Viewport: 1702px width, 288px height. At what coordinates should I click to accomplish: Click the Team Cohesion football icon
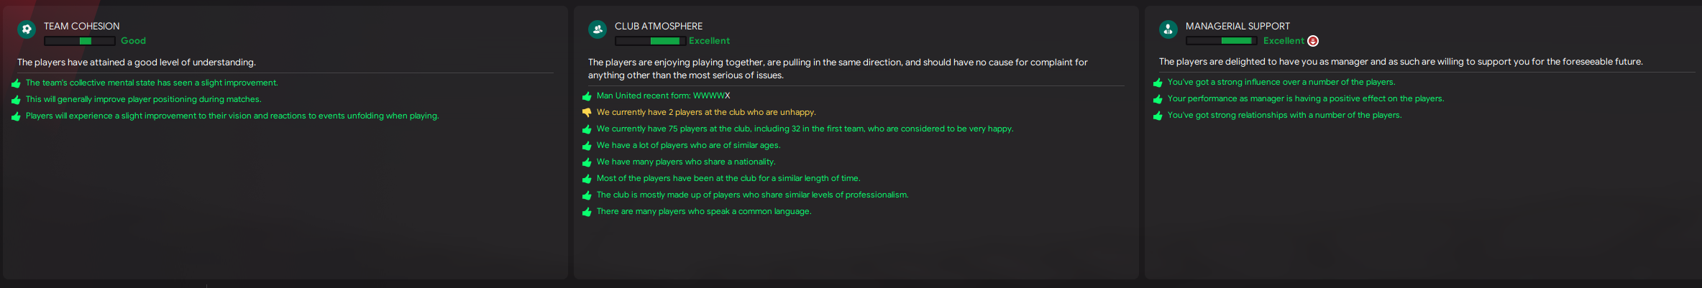[27, 29]
